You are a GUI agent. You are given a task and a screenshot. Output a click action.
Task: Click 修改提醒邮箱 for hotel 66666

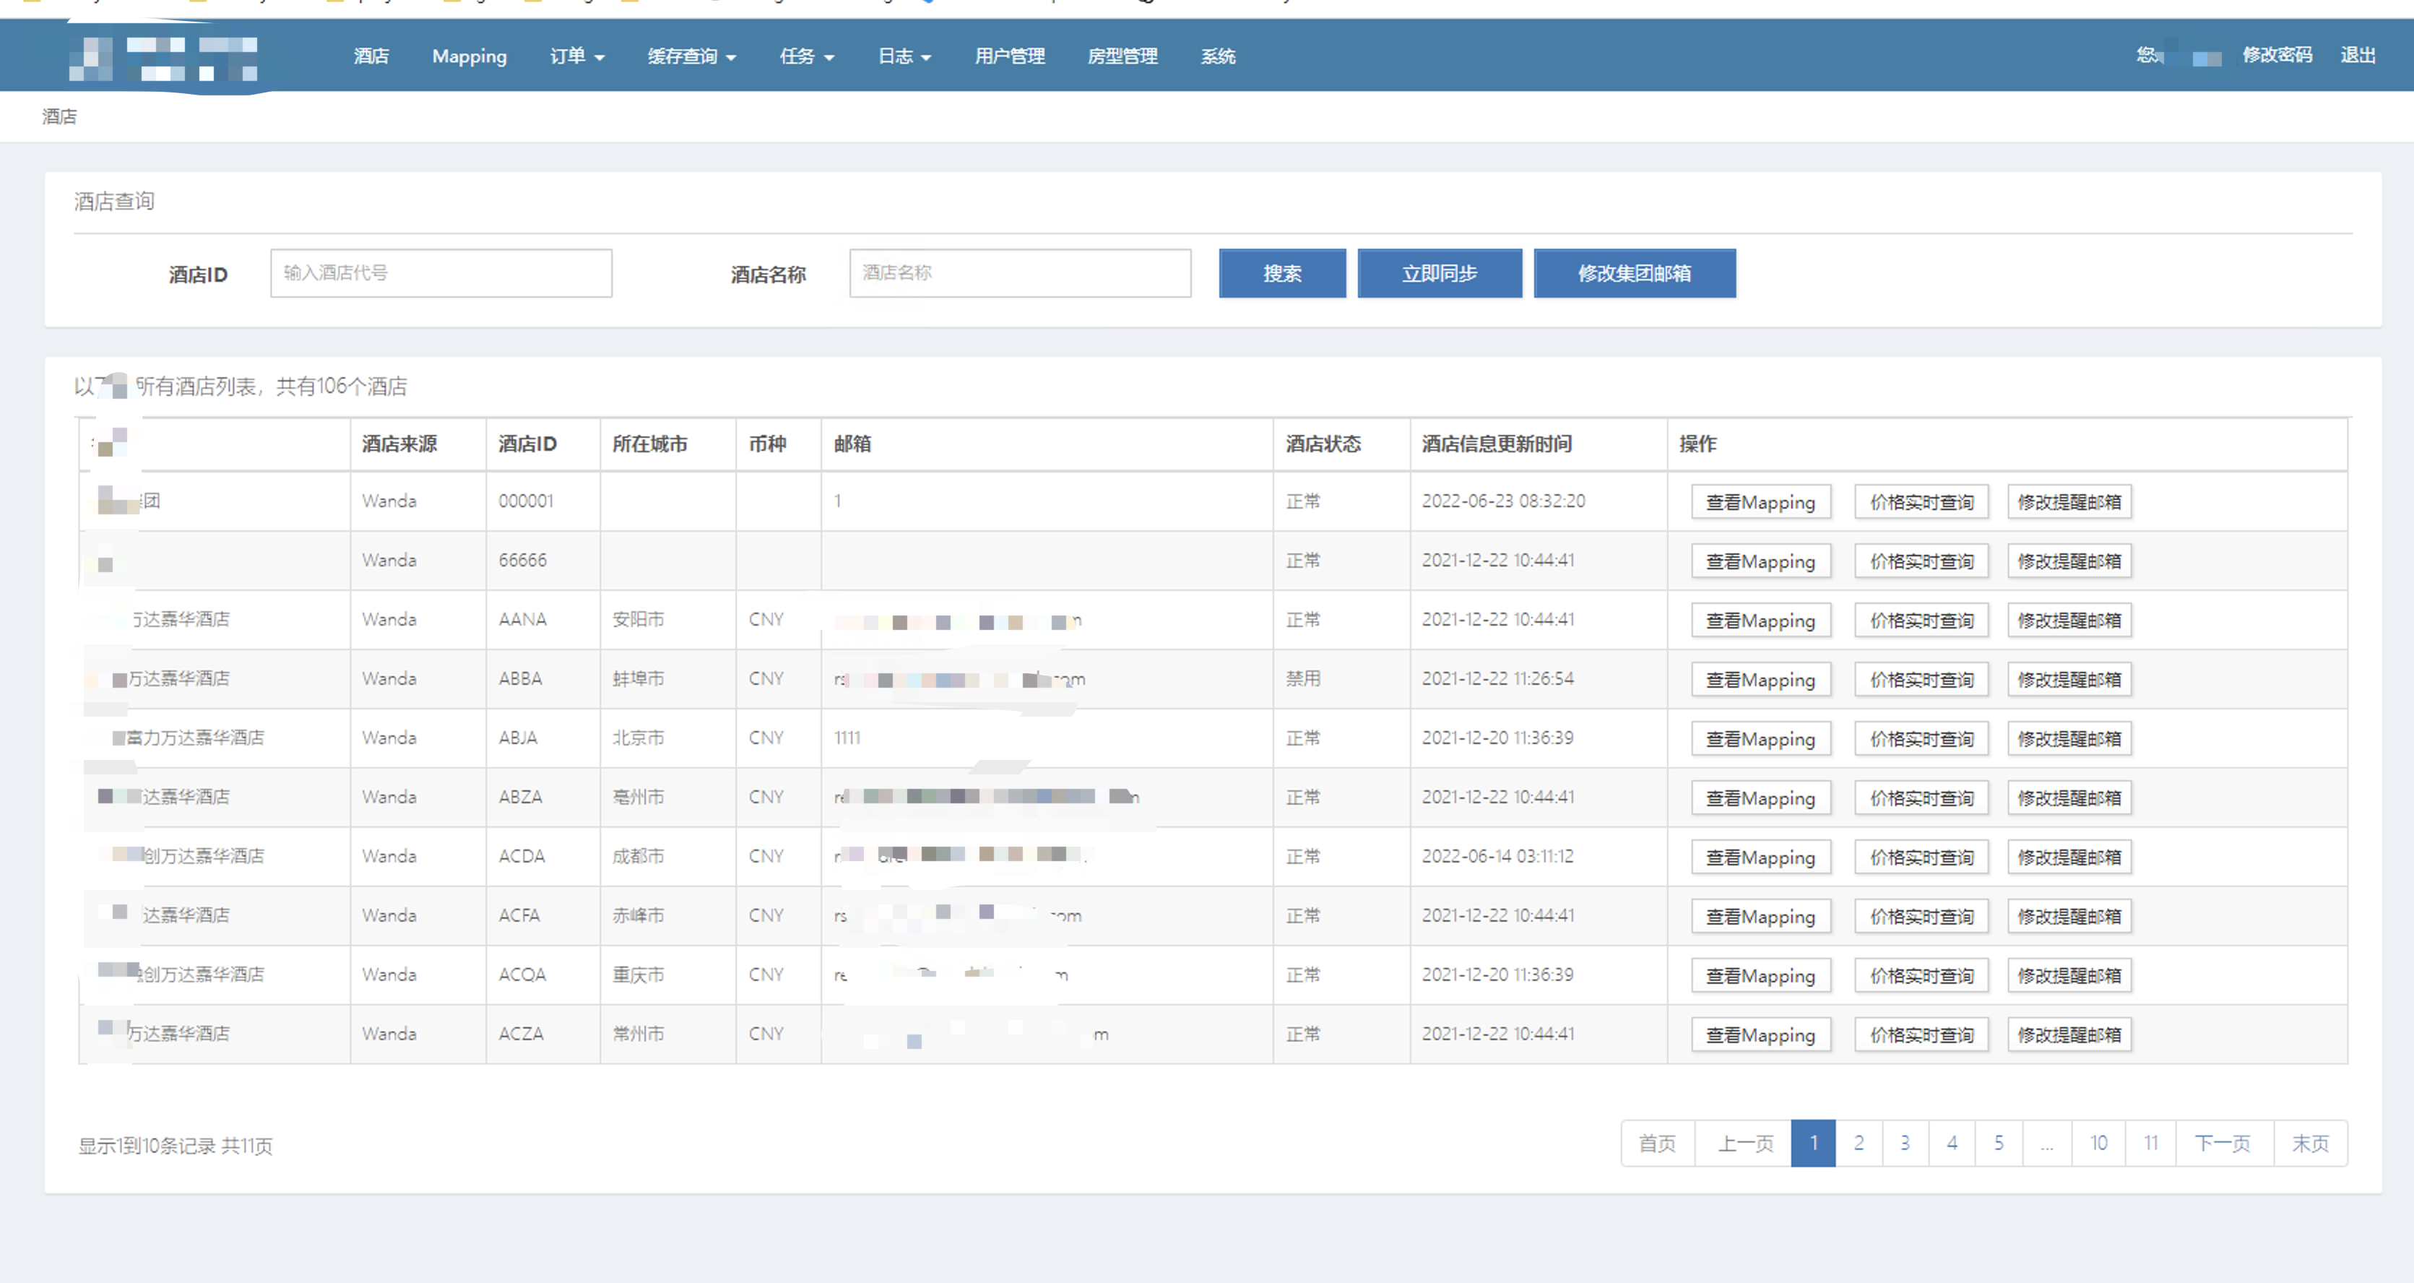pyautogui.click(x=2068, y=561)
